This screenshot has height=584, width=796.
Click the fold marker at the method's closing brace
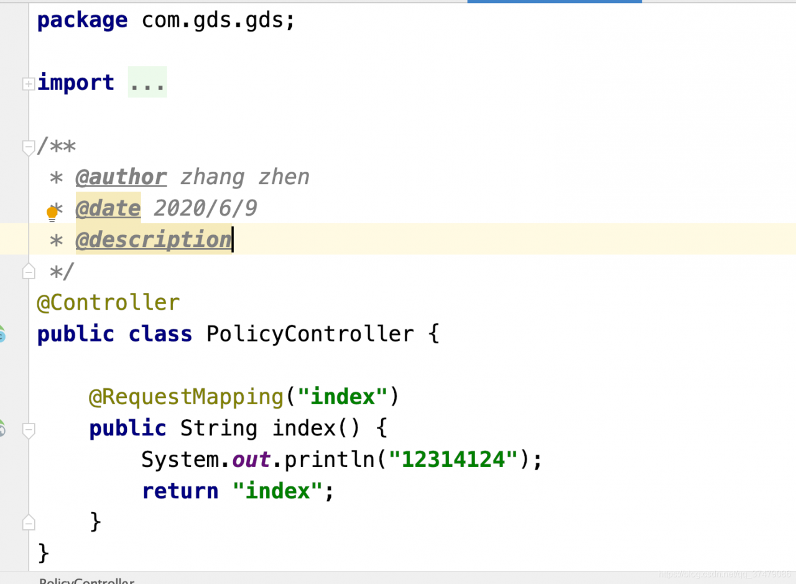point(28,522)
